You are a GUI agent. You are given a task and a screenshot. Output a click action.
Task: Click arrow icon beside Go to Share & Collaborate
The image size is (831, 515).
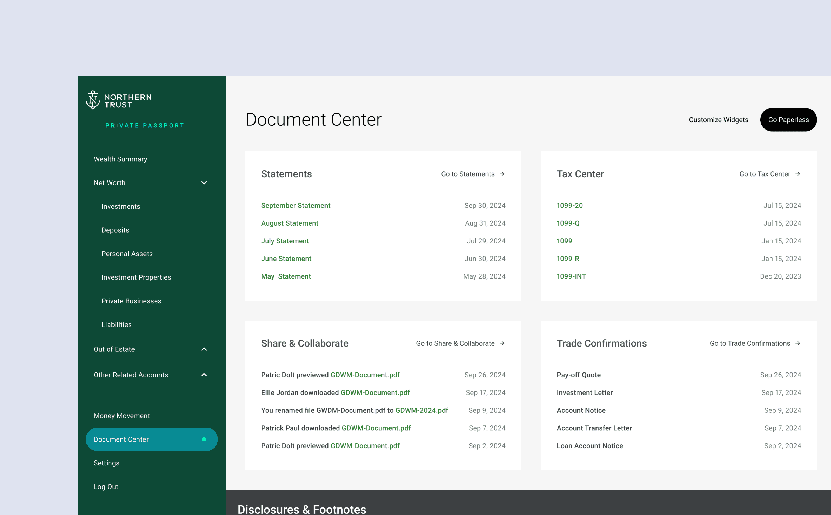[x=502, y=343]
